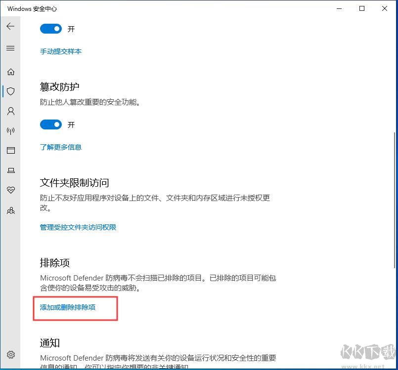Select the Virus & threat protection shield icon
398x370 pixels.
click(10, 91)
